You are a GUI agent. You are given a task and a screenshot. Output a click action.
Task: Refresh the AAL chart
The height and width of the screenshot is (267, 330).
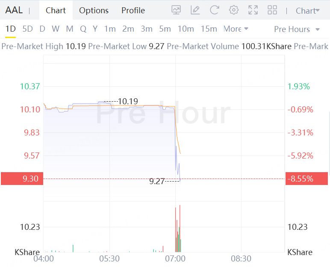click(x=215, y=10)
